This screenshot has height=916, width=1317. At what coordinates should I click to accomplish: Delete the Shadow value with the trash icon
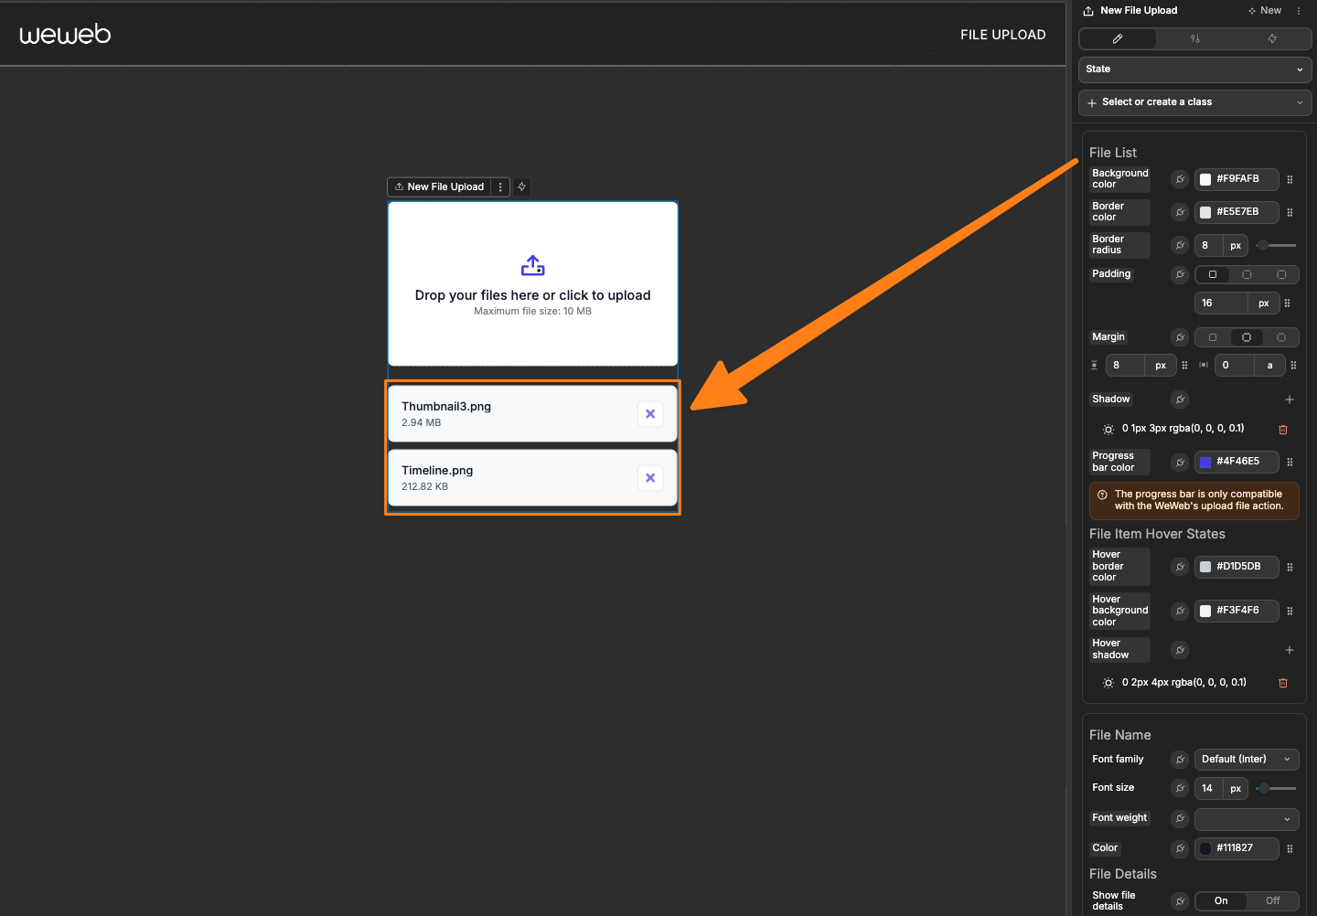pyautogui.click(x=1283, y=430)
